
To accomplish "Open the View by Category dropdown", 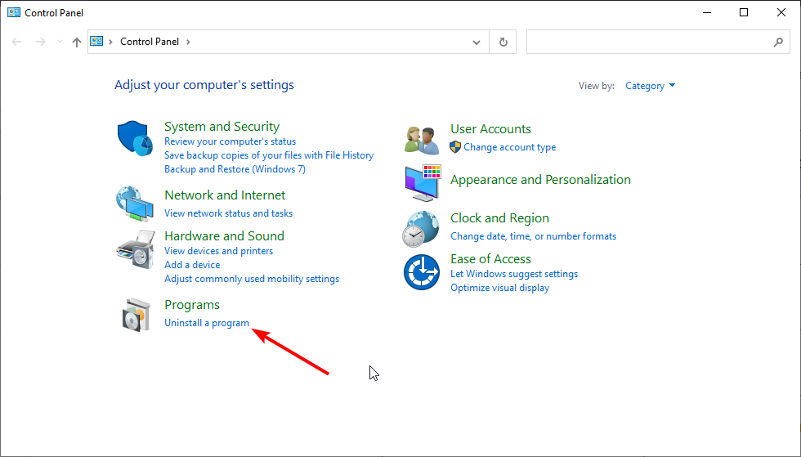I will pyautogui.click(x=650, y=86).
